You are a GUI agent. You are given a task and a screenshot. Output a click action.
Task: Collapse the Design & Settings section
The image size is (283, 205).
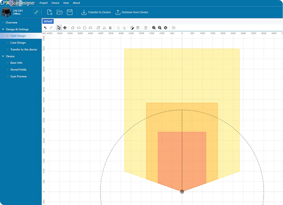tap(3, 29)
